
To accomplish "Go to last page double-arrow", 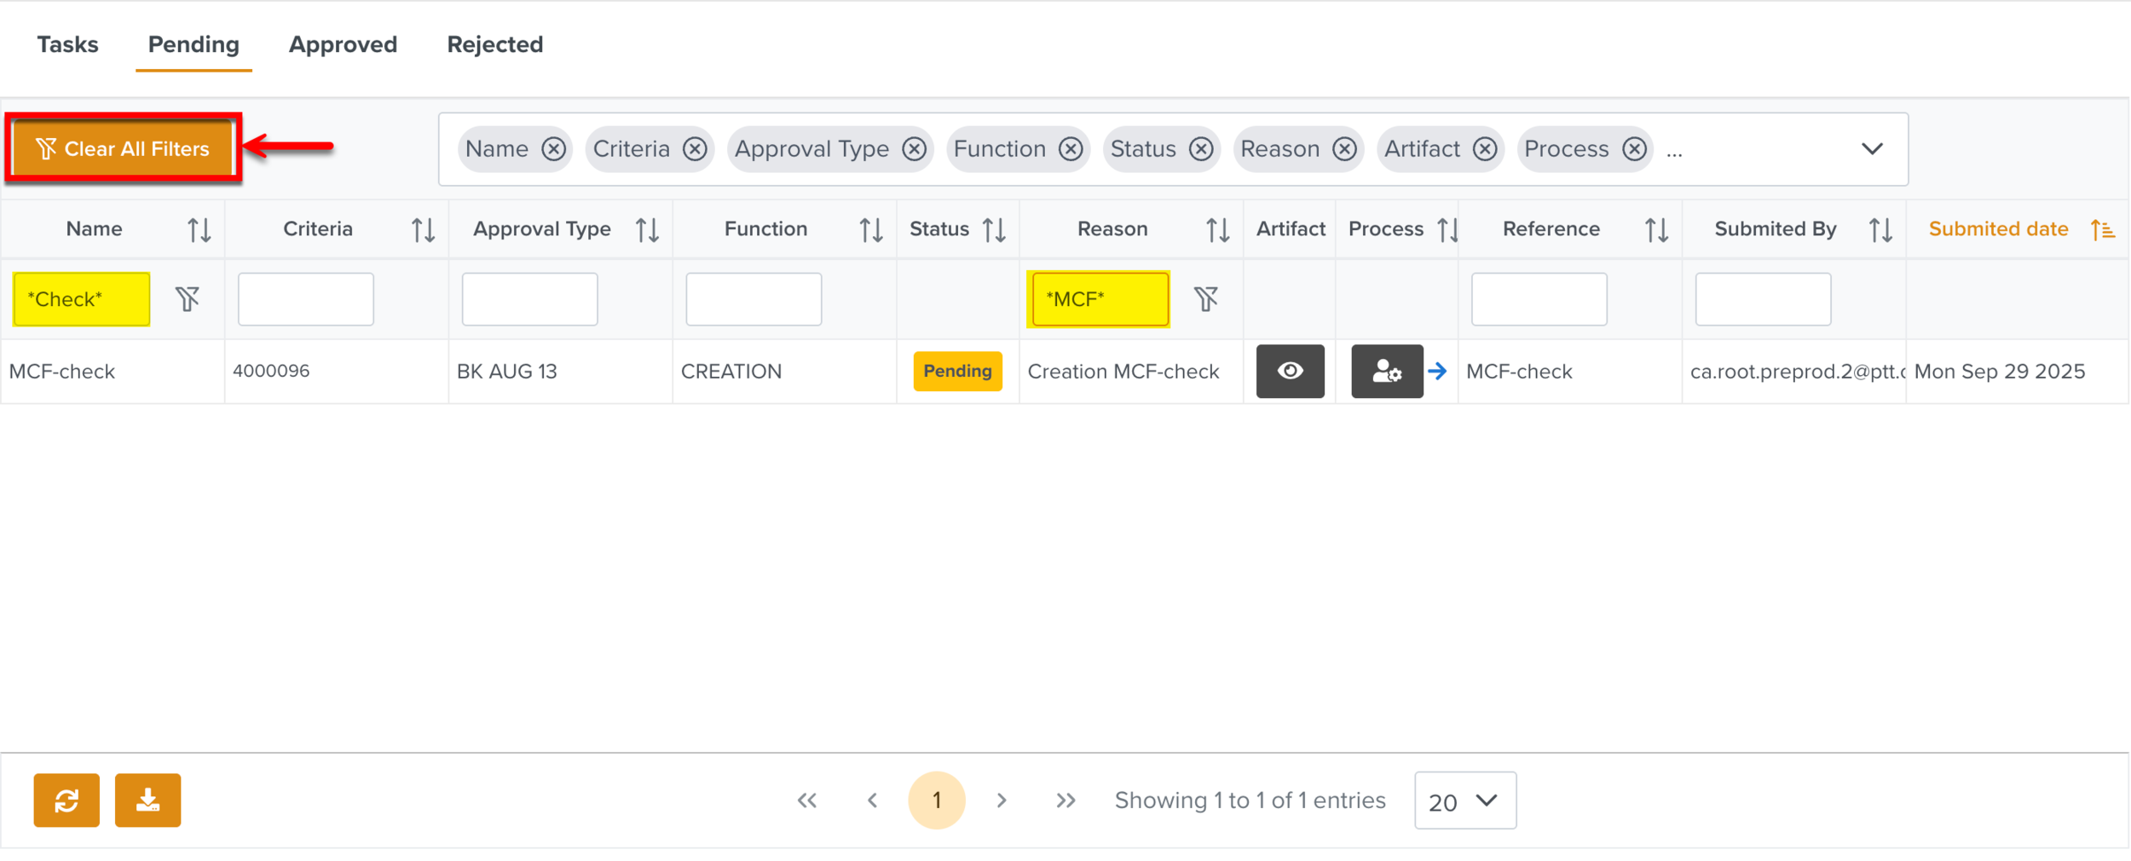I will tap(1065, 800).
